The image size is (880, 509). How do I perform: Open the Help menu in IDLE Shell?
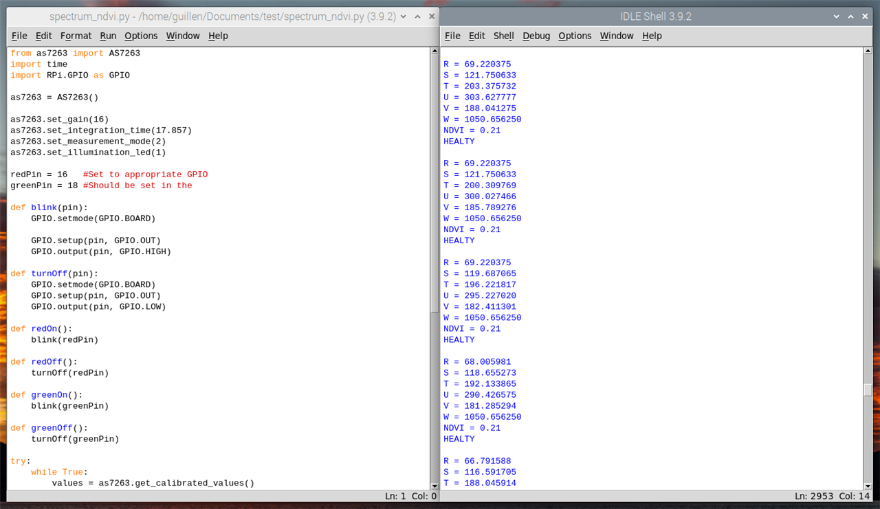652,36
